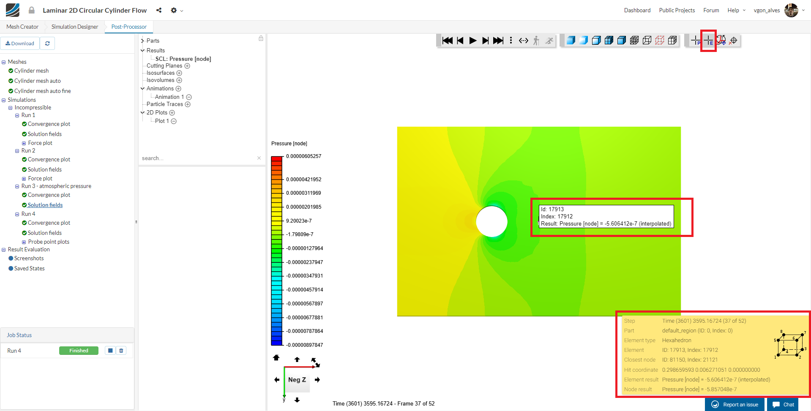
Task: Enable the red dotted wireframe view
Action: pos(659,41)
